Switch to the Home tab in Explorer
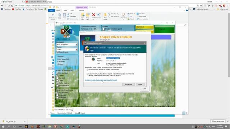Image resolution: width=230 pixels, height=129 pixels. point(58,10)
